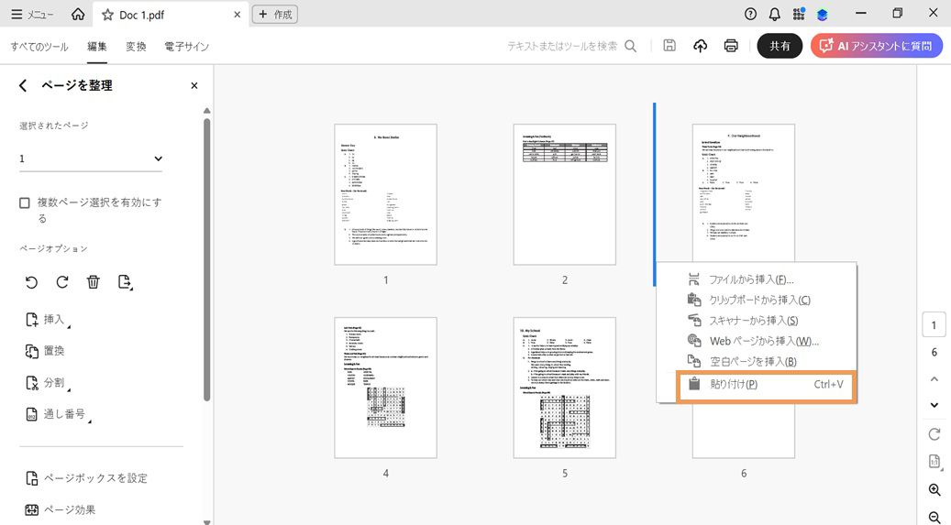
Task: Print the document with printer icon
Action: click(x=731, y=46)
